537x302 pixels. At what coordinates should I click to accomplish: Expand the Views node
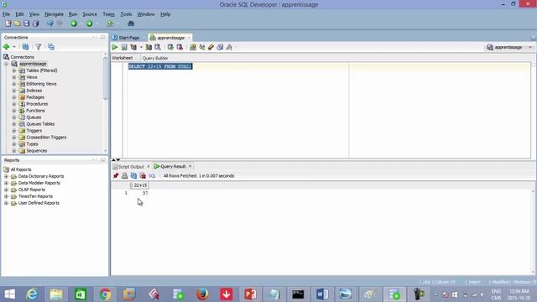click(x=14, y=77)
